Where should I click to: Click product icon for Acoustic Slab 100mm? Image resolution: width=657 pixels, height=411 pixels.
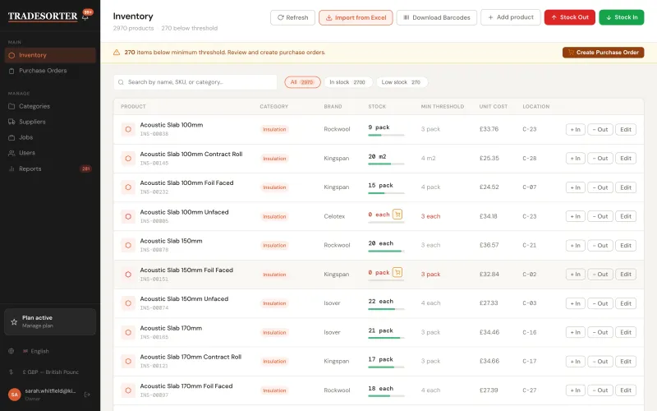[x=128, y=130]
